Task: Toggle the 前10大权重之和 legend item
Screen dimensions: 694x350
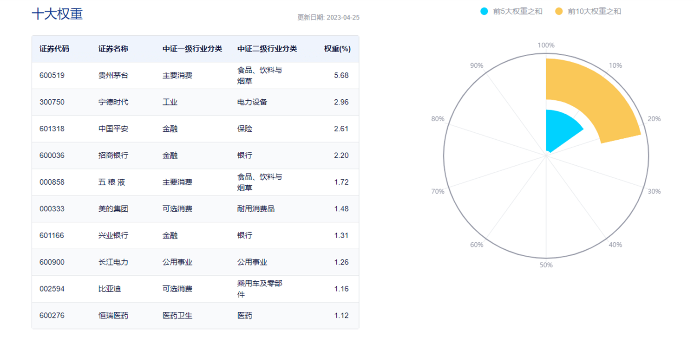Action: pos(588,11)
